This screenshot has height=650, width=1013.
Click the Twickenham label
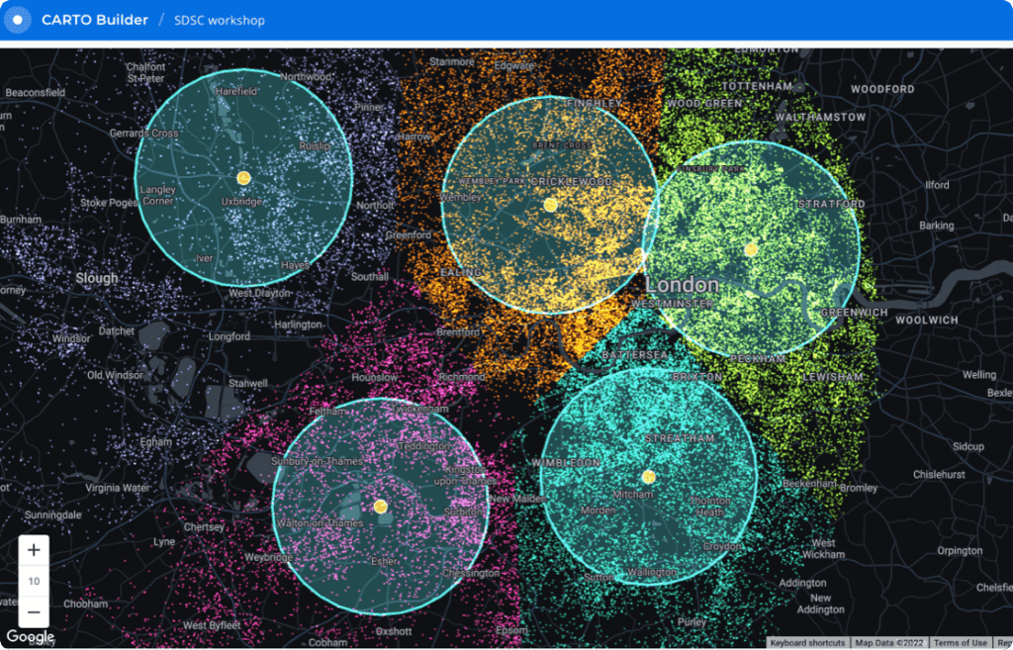coord(419,409)
